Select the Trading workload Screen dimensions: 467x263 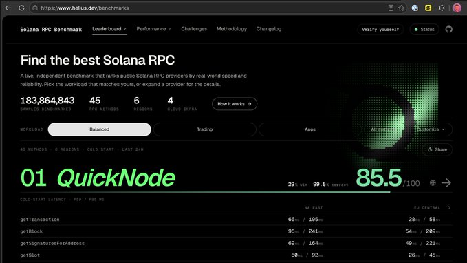tap(204, 129)
